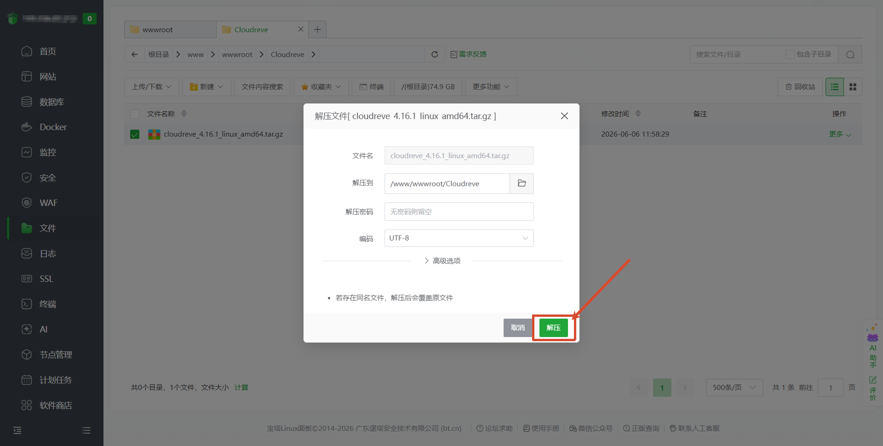The image size is (883, 446).
Task: Close the Cloudreve tab
Action: (x=300, y=29)
